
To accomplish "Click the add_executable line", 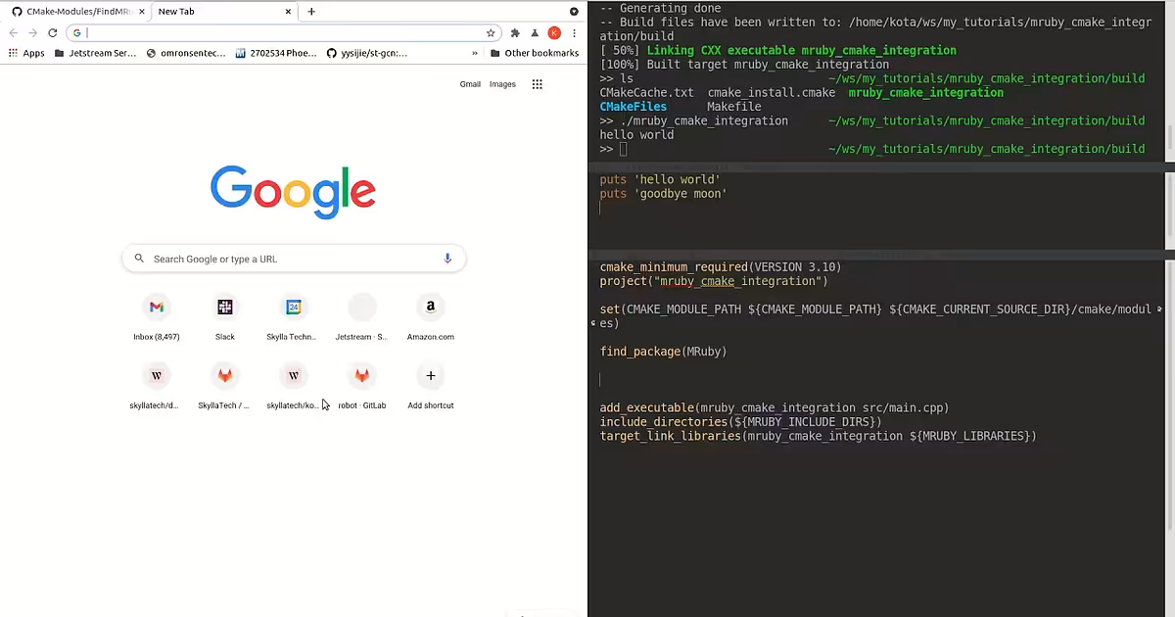I will point(774,408).
